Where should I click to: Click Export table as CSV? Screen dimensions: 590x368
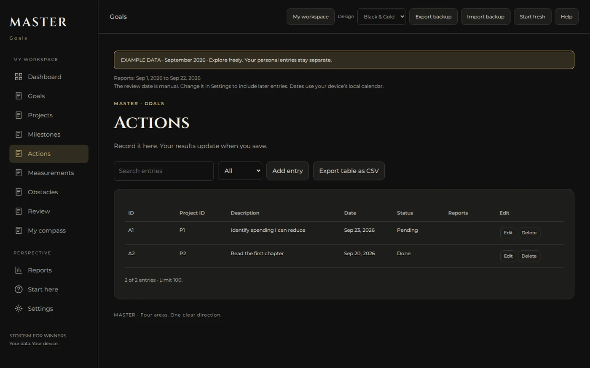pos(349,171)
